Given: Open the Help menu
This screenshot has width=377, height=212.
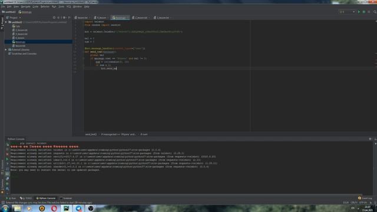Looking at the screenshot, I should click(x=87, y=6).
